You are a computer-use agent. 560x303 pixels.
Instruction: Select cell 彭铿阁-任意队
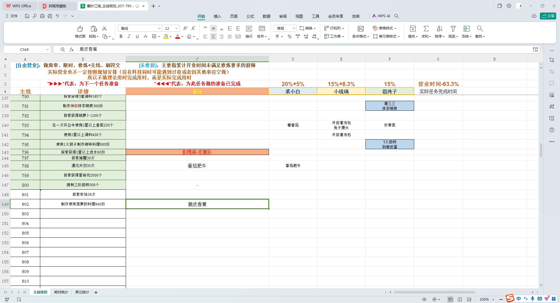(x=197, y=152)
